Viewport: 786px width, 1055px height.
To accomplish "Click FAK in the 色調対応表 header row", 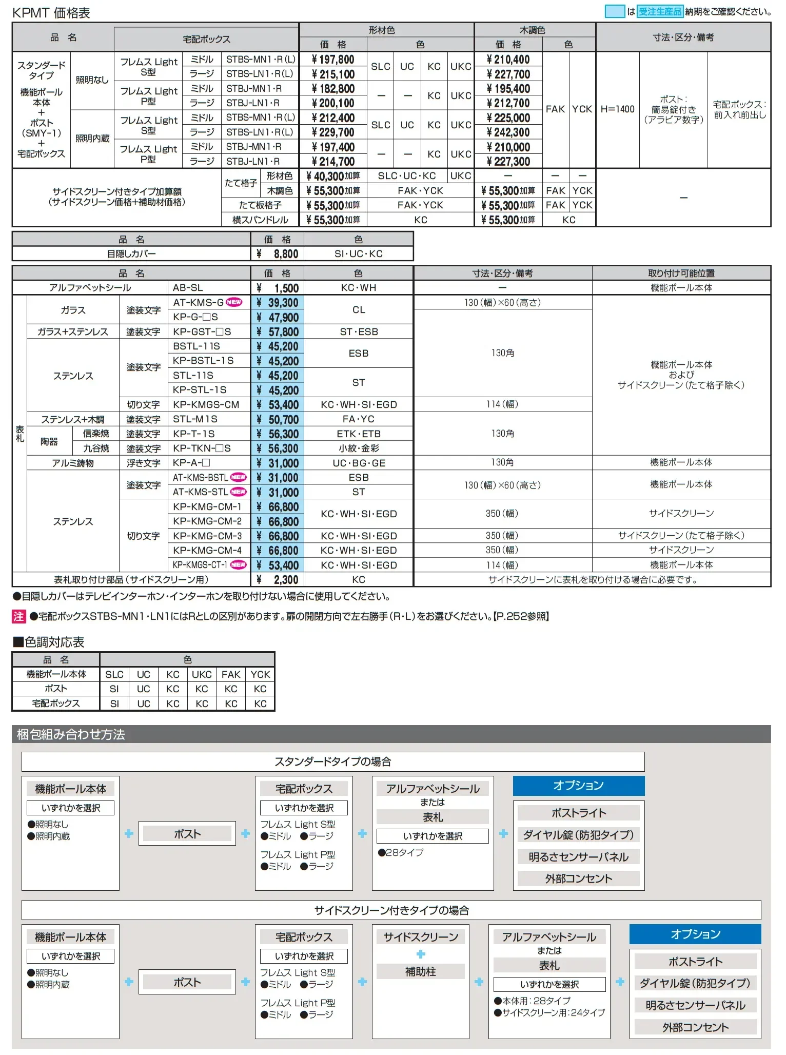I will (x=231, y=674).
